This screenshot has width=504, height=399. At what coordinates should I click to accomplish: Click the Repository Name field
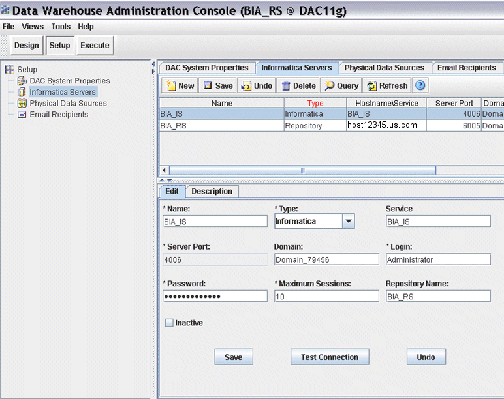point(439,296)
